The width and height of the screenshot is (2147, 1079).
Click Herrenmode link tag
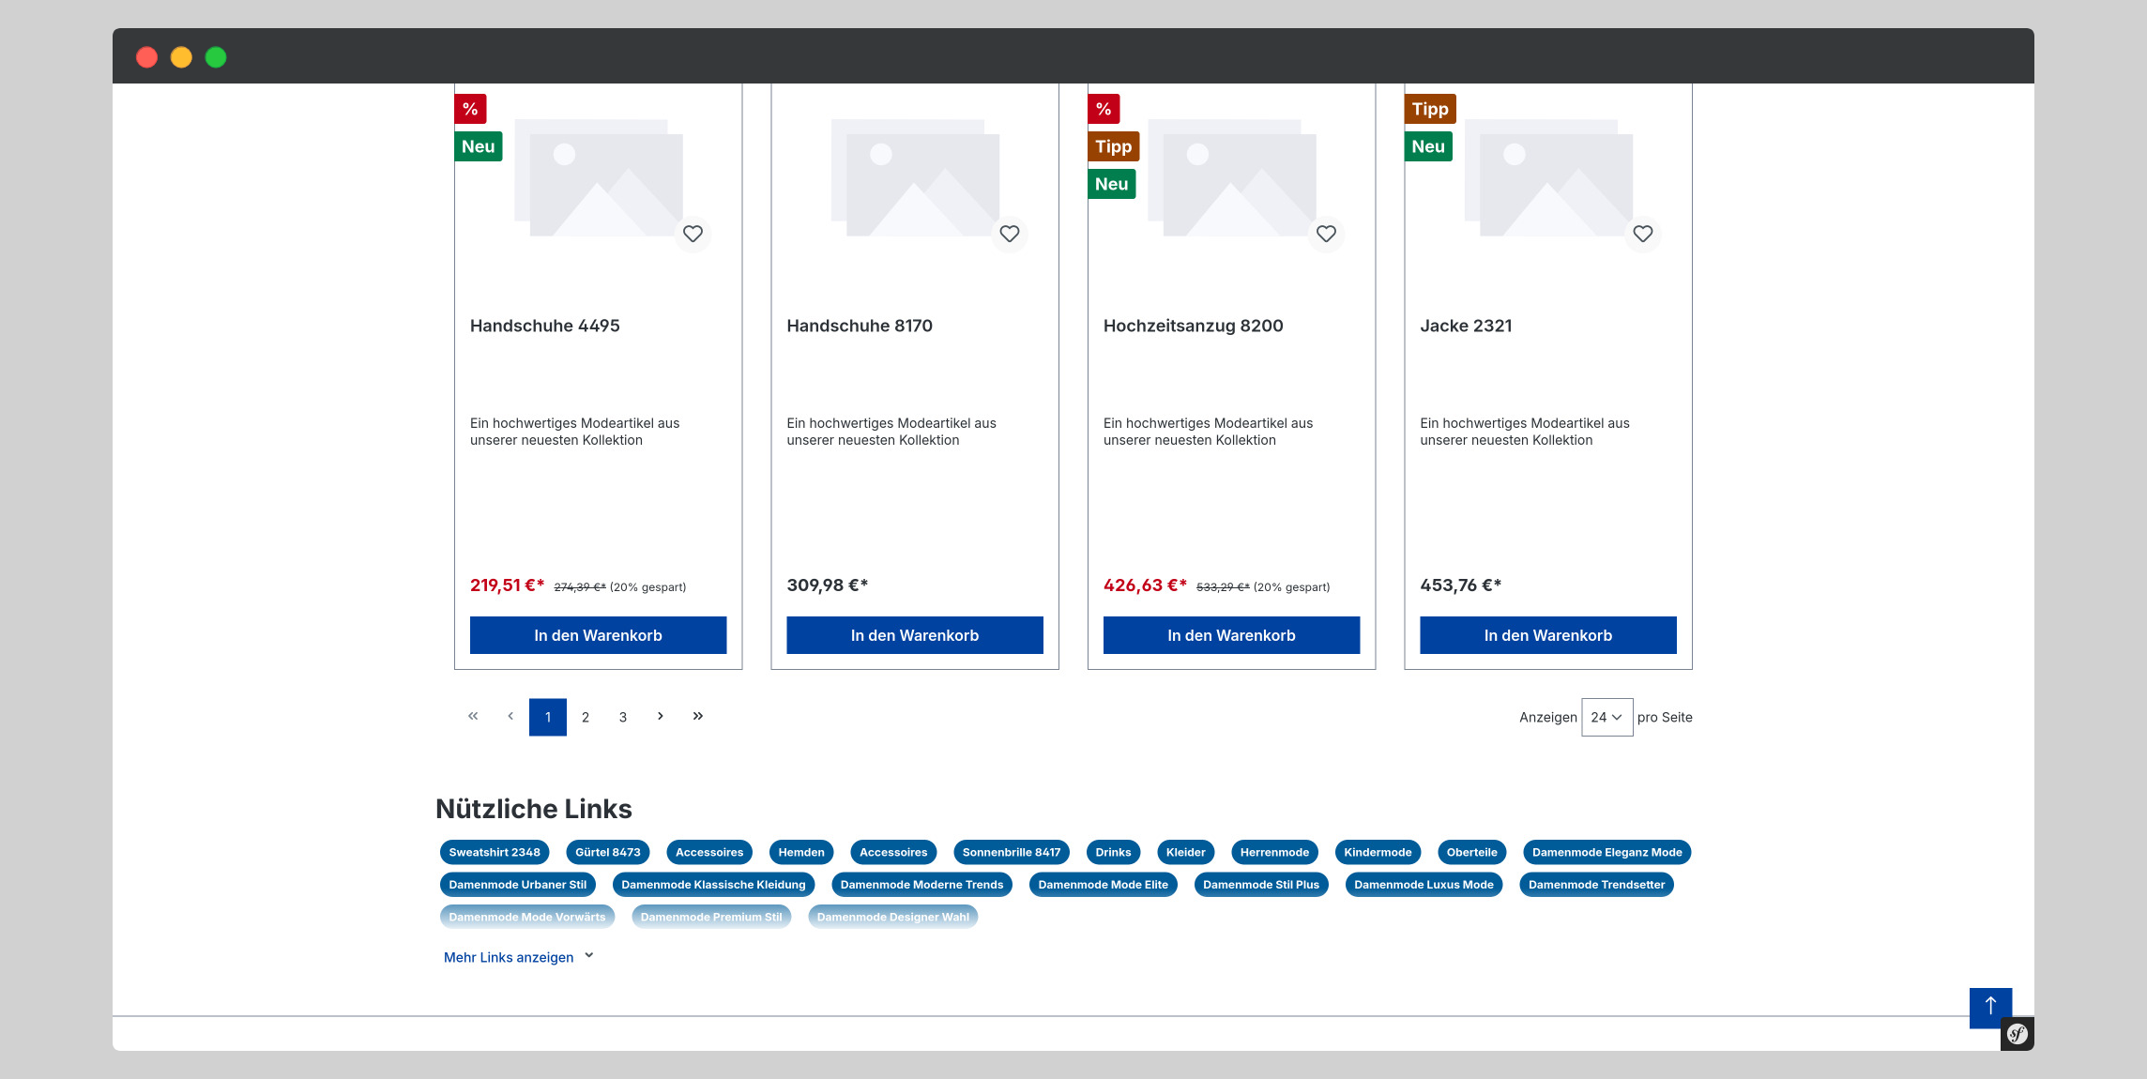click(x=1274, y=852)
